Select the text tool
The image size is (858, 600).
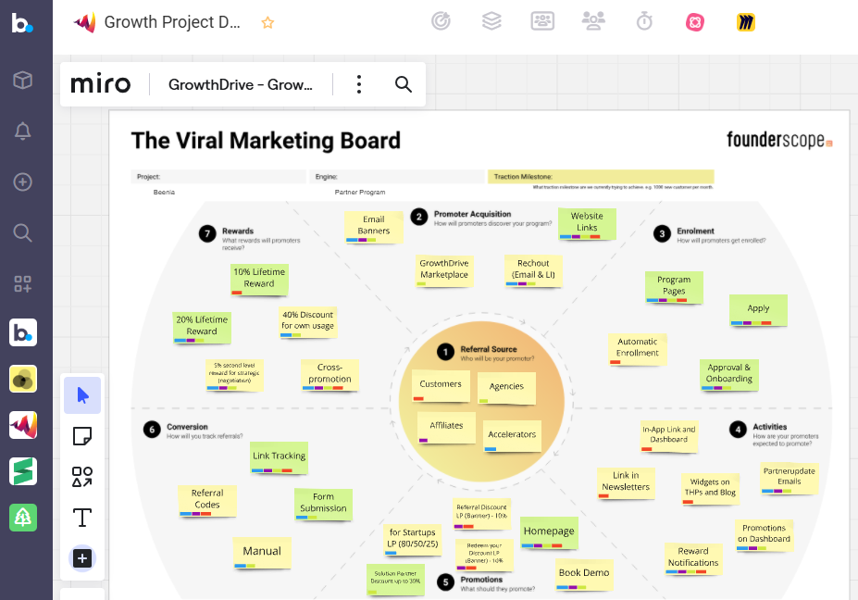(82, 518)
